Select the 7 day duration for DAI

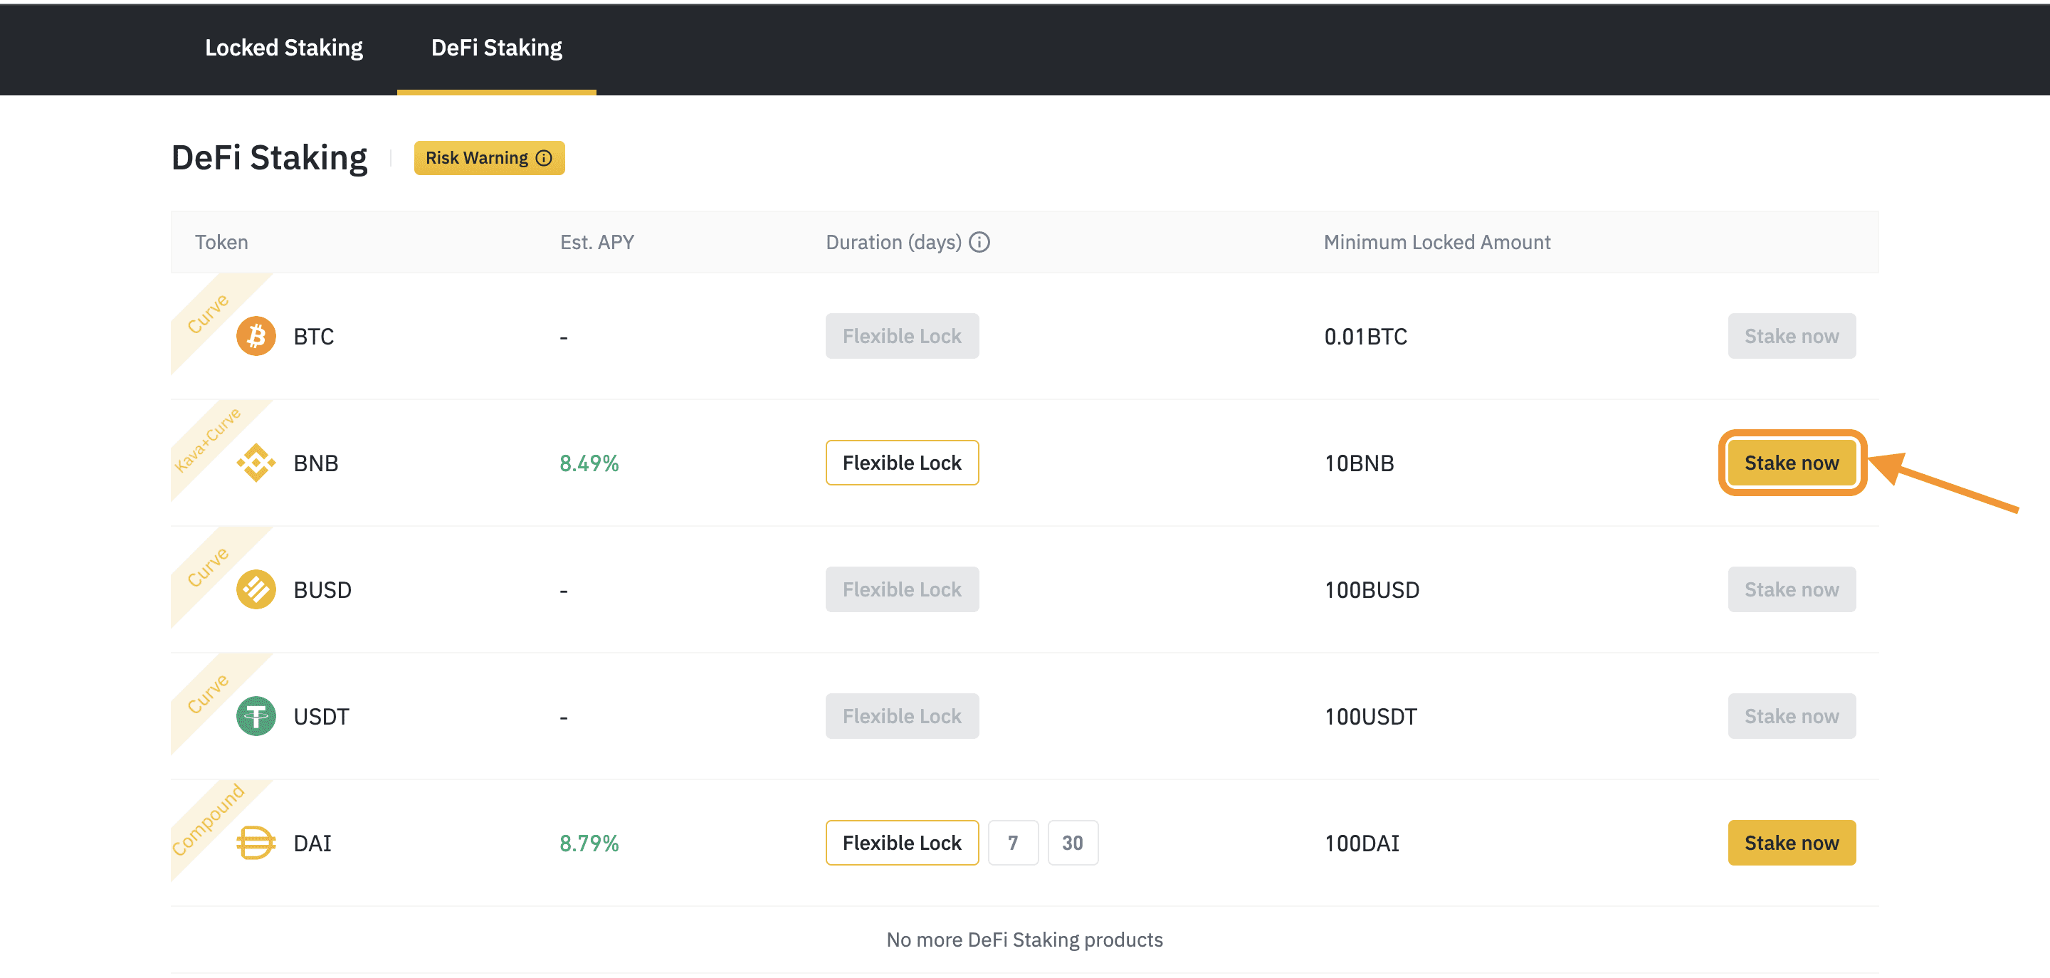[1013, 842]
